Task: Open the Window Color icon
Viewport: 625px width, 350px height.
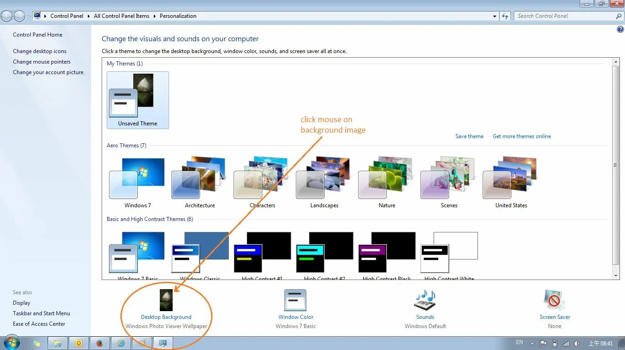Action: point(295,300)
